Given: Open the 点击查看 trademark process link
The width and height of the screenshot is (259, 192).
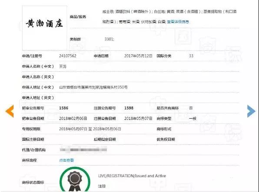Looking at the screenshot, I should (x=66, y=160).
